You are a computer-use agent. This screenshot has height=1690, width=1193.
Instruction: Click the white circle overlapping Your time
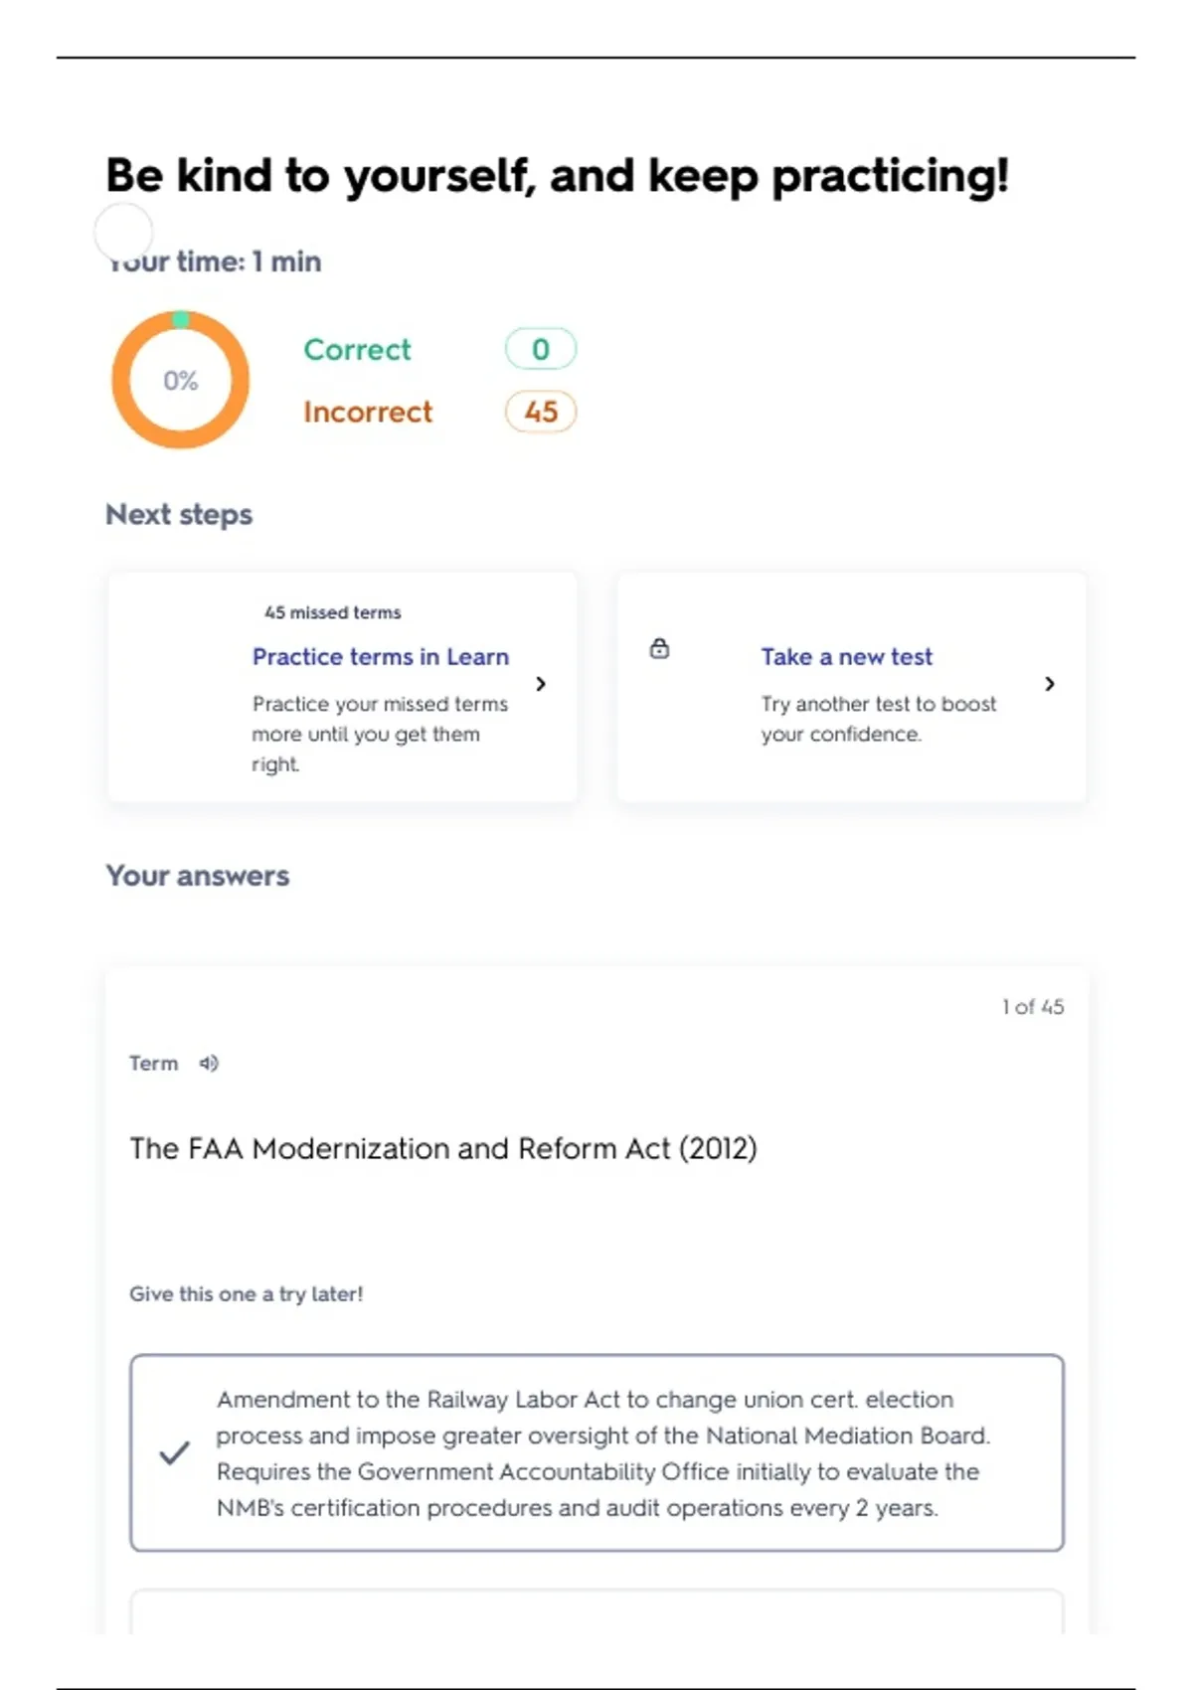tap(123, 232)
